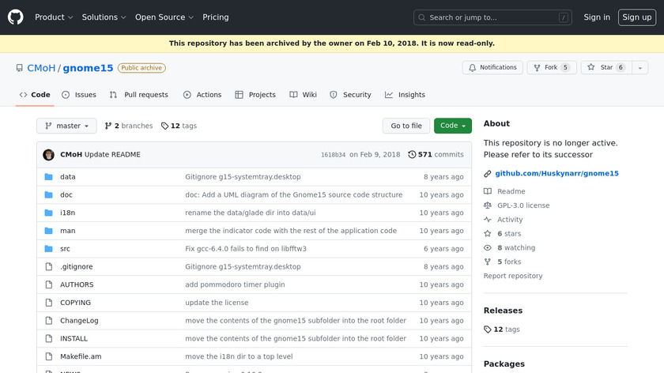Open the data folder
Image resolution: width=664 pixels, height=373 pixels.
68,177
